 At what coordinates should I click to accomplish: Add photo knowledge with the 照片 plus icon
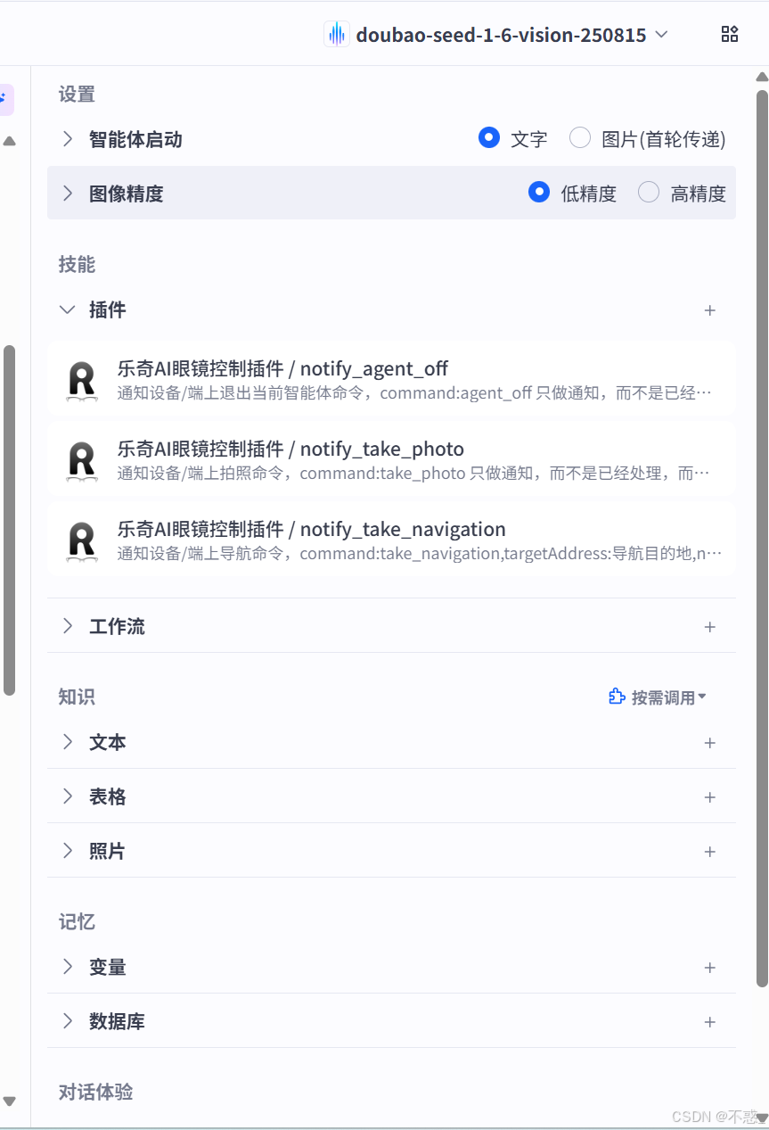pyautogui.click(x=710, y=852)
